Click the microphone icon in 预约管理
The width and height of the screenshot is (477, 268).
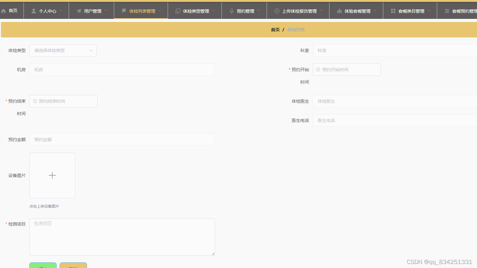232,11
